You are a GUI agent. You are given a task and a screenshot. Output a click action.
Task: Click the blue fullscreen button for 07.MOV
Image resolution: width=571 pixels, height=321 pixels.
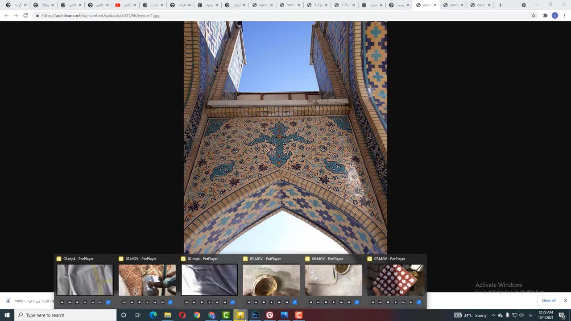click(418, 302)
